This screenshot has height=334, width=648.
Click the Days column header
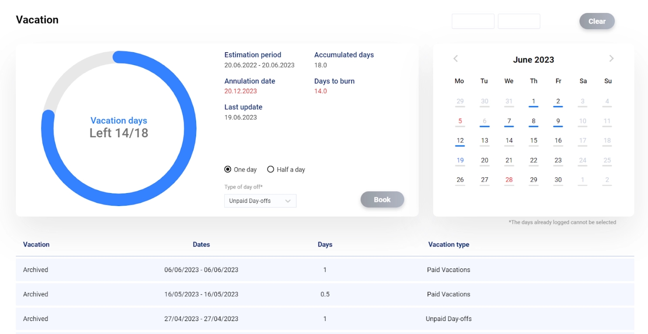[x=325, y=245]
